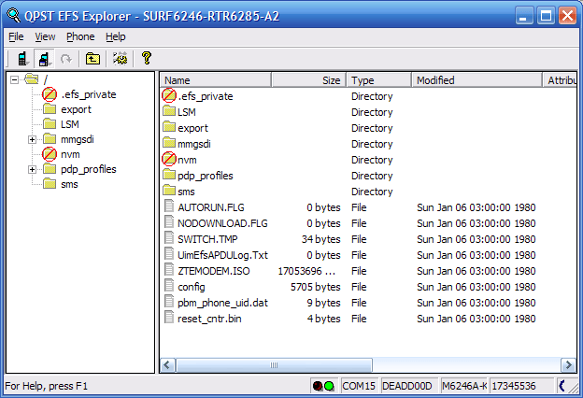Click the horizontal scrollbar left arrow

tap(167, 365)
